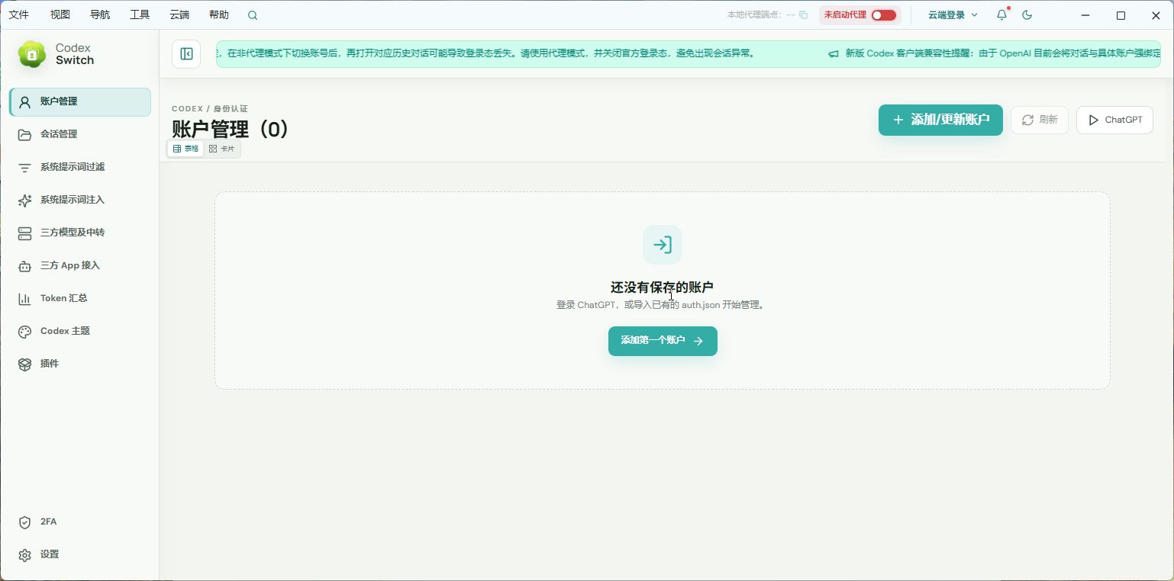Click the scrolling announcement banner text

click(x=688, y=53)
